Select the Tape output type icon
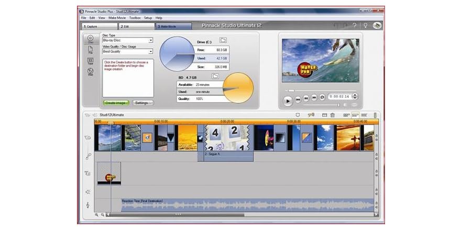This screenshot has height=231, width=462. (90, 60)
